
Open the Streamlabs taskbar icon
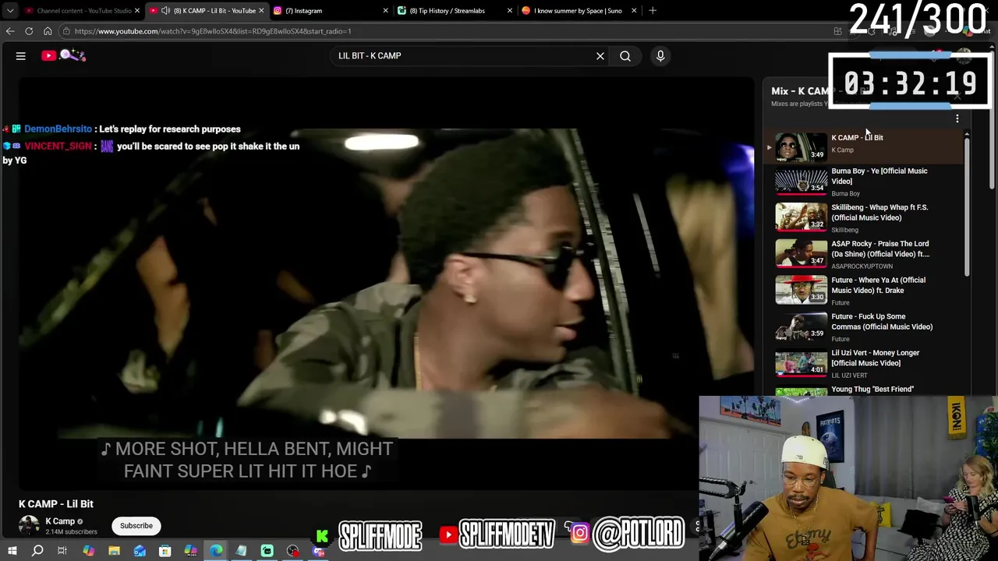point(267,552)
